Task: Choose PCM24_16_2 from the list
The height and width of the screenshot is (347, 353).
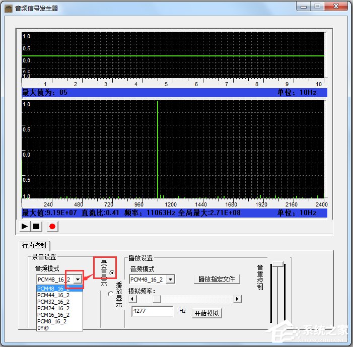Action: coord(59,308)
